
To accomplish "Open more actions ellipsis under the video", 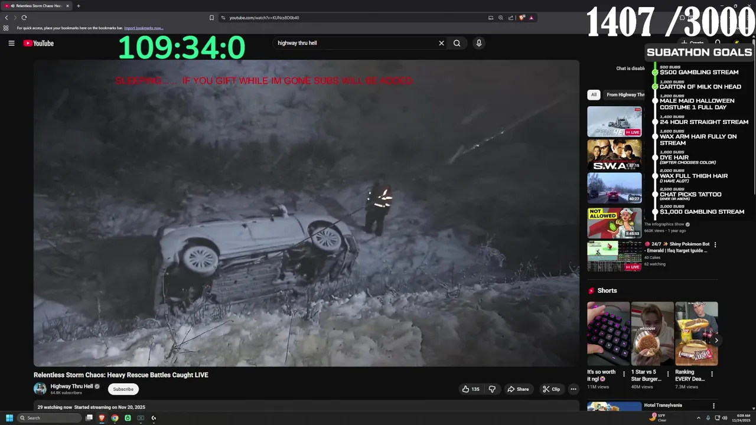I will tap(573, 389).
